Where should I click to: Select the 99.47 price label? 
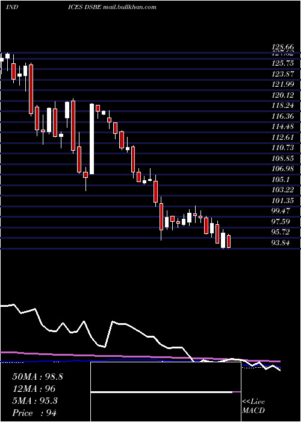(x=281, y=211)
